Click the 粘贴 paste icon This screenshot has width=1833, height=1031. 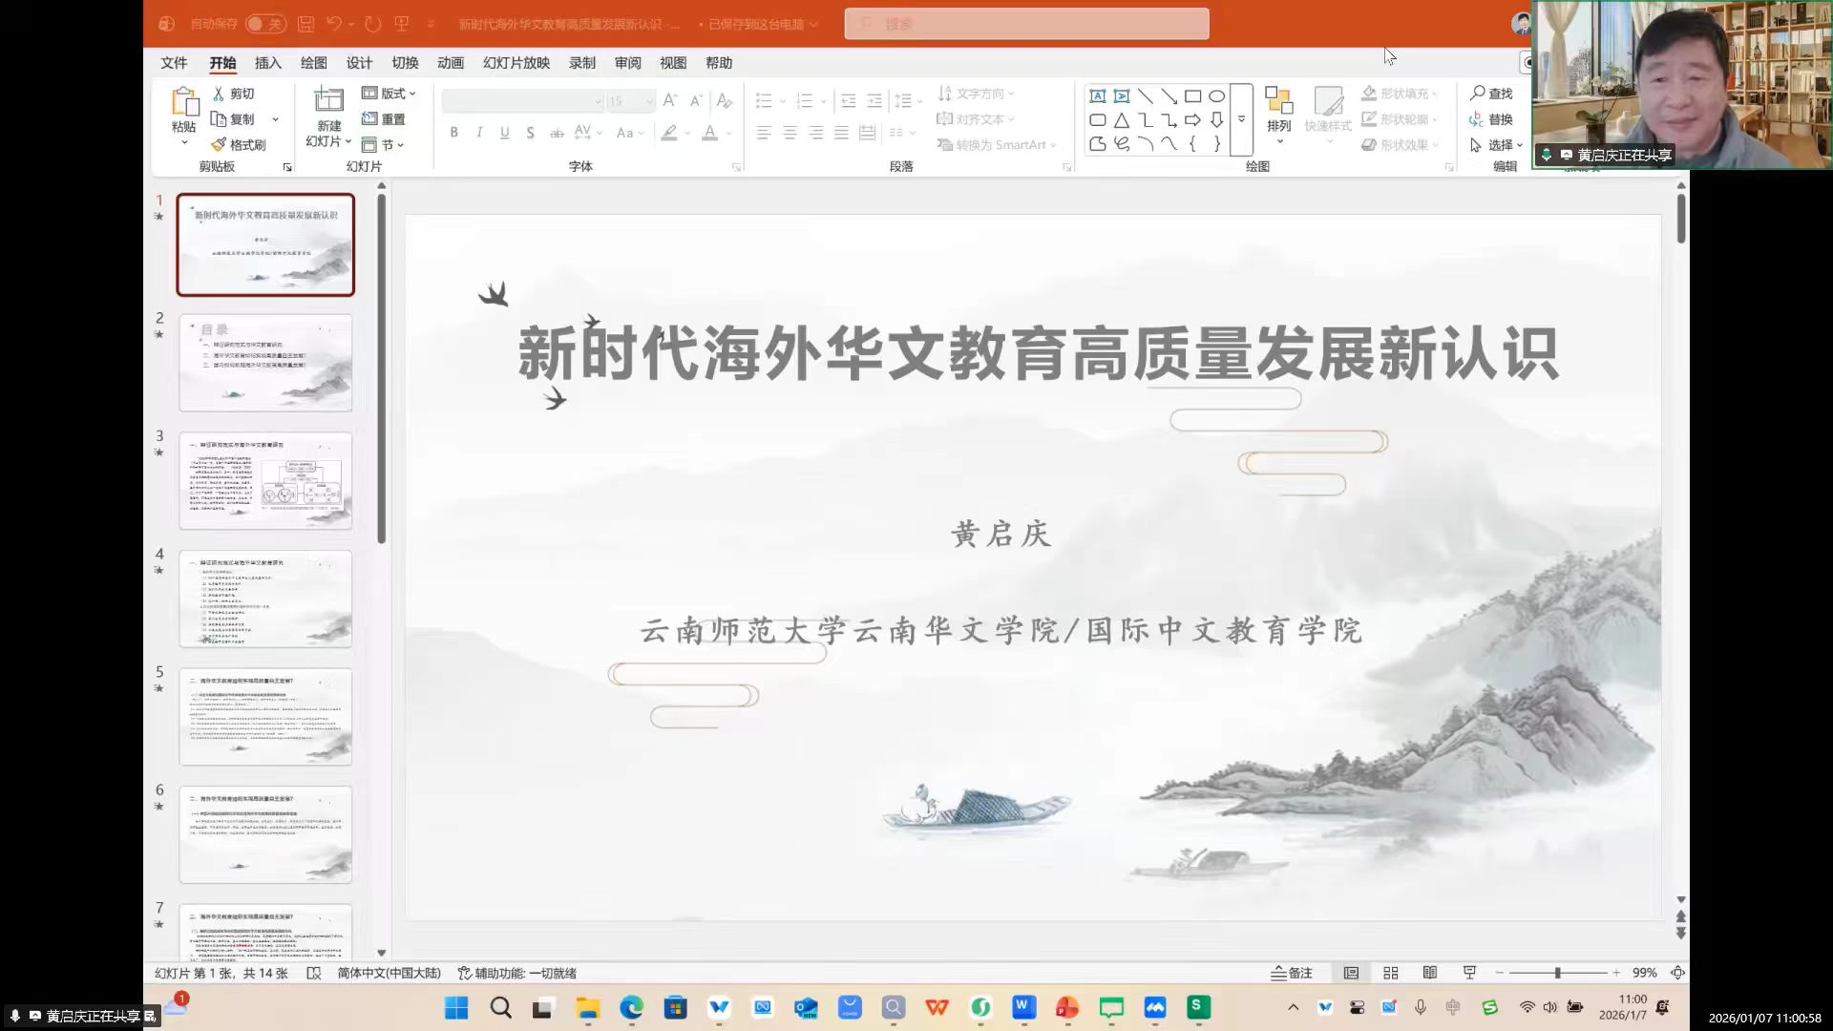pyautogui.click(x=183, y=101)
